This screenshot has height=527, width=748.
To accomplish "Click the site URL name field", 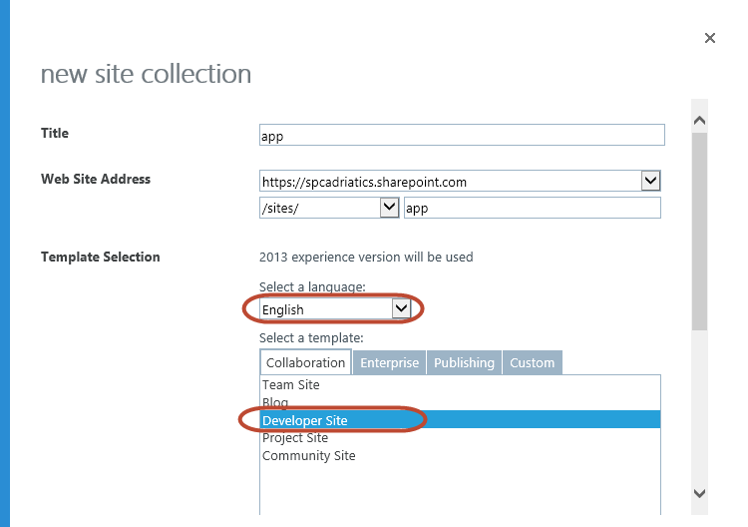I will [x=531, y=208].
